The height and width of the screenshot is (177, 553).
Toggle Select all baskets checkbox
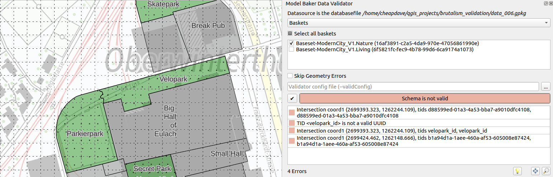(x=290, y=34)
